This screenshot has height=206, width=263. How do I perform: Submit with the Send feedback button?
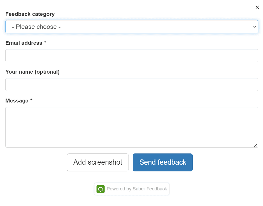pyautogui.click(x=163, y=162)
